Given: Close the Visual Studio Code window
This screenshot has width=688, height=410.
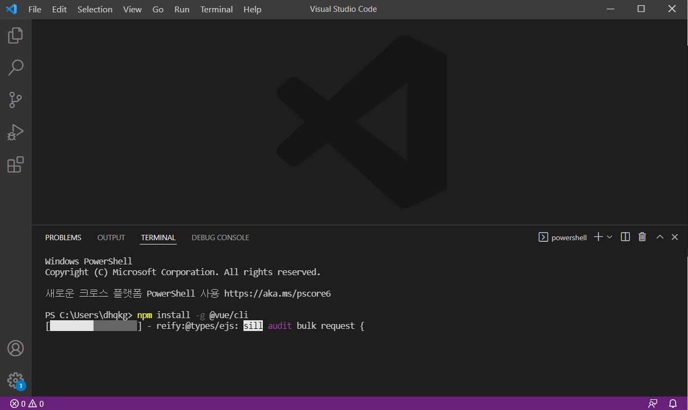Looking at the screenshot, I should point(672,9).
